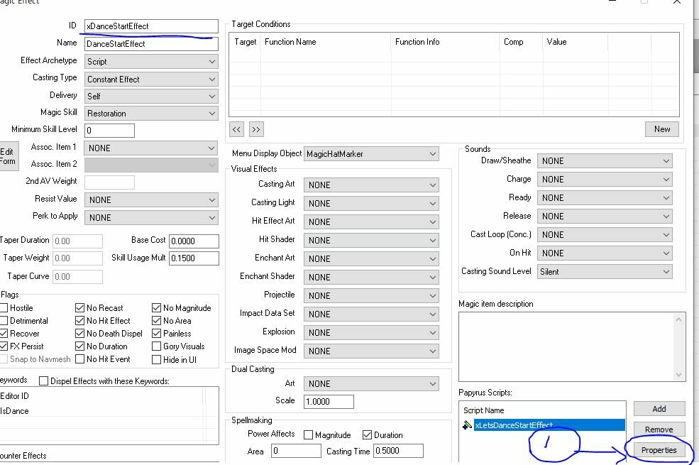Screen dimensions: 699x465
Task: Open the Draw/Sheathe sound dropdown
Action: click(605, 161)
